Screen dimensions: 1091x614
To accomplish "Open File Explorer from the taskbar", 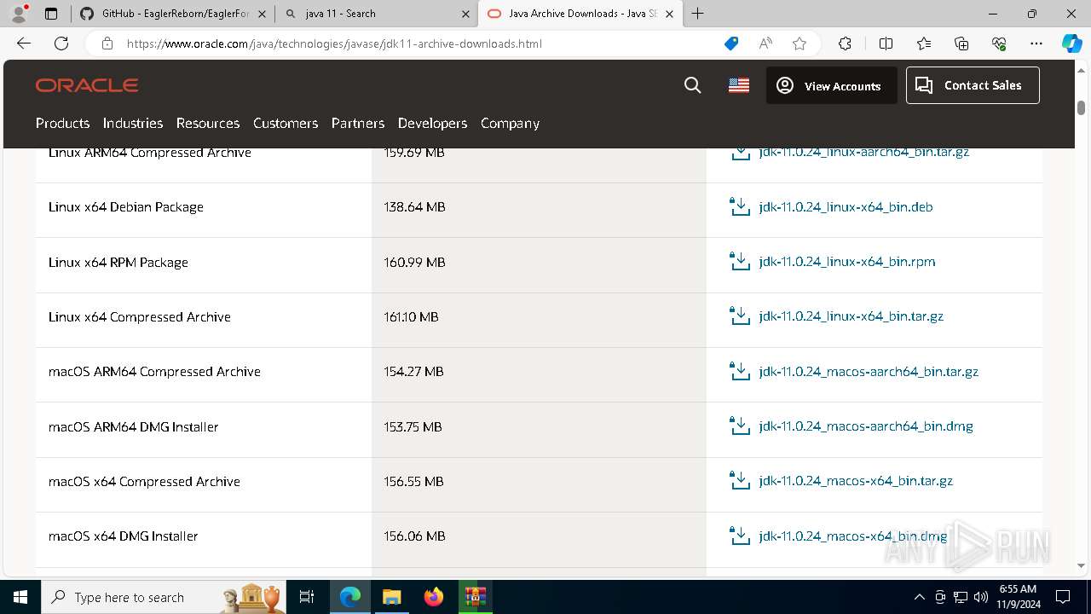I will point(391,597).
